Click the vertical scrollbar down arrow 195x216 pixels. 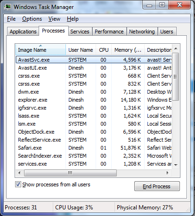pos(176,165)
